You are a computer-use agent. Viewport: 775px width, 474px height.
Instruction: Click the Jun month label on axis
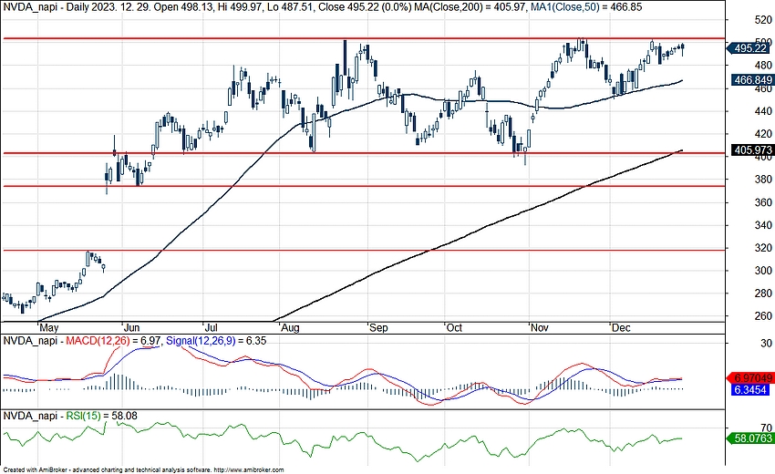[131, 327]
